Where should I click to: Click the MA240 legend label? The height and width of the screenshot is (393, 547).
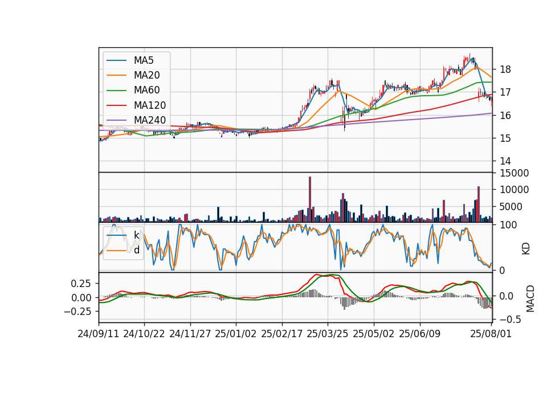(x=150, y=120)
